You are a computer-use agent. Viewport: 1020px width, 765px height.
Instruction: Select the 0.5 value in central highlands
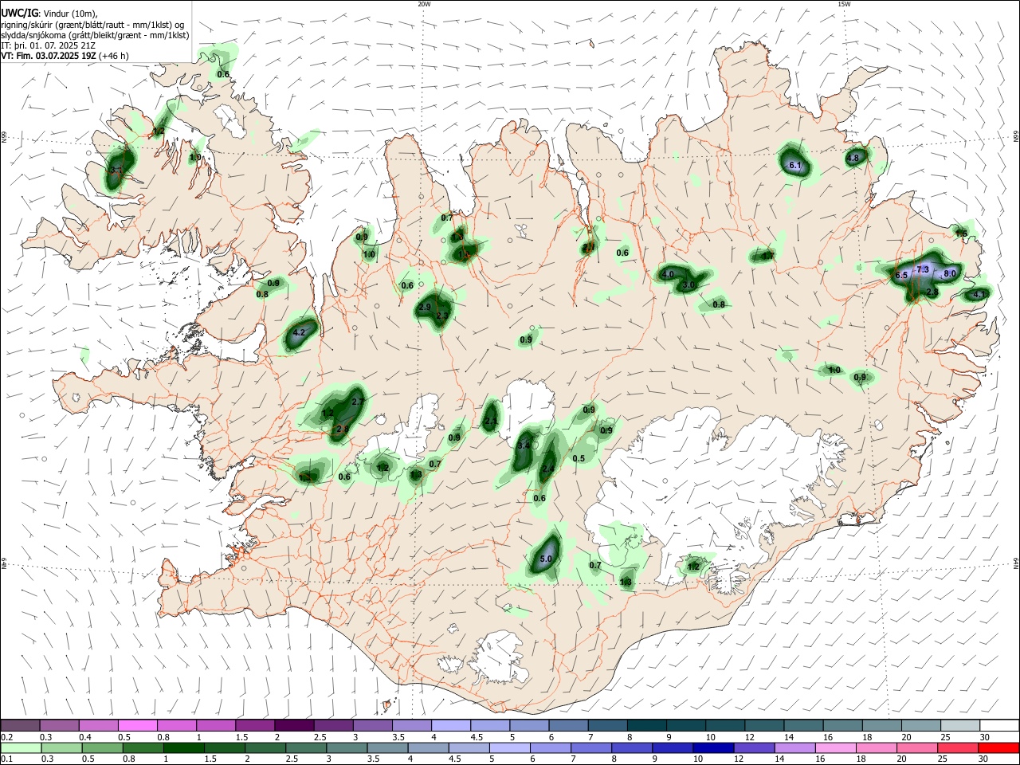579,458
